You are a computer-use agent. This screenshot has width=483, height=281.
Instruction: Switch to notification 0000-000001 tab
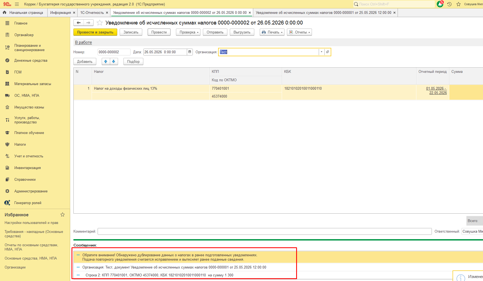[x=323, y=13]
